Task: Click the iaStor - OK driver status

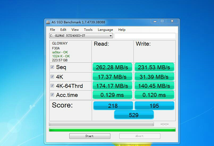Action: point(60,52)
